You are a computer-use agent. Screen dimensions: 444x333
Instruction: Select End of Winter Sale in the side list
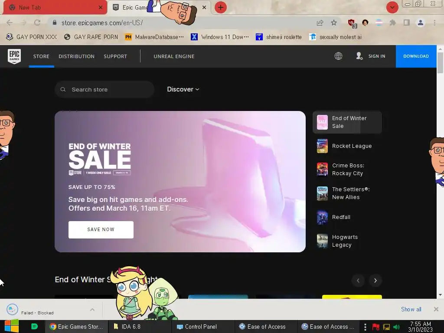tap(347, 122)
